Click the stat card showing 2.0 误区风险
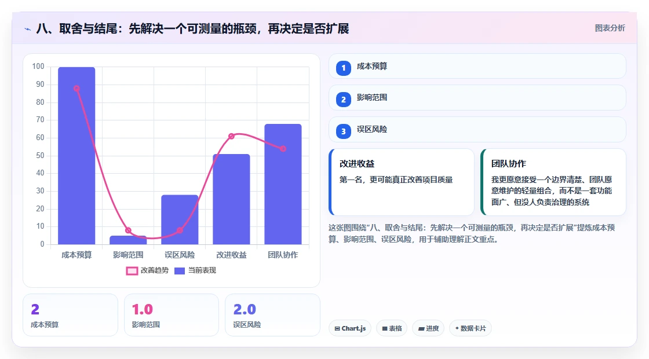This screenshot has width=649, height=359. pyautogui.click(x=272, y=315)
